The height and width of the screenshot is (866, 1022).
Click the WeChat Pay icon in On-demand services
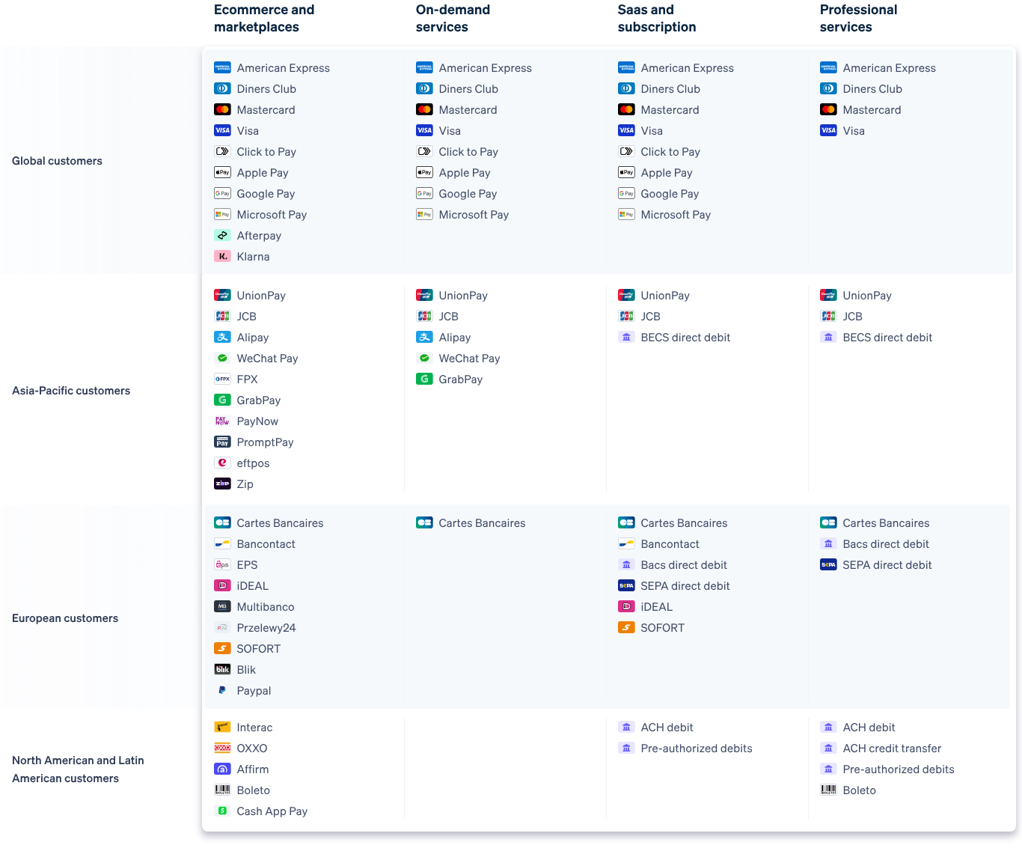click(x=424, y=358)
